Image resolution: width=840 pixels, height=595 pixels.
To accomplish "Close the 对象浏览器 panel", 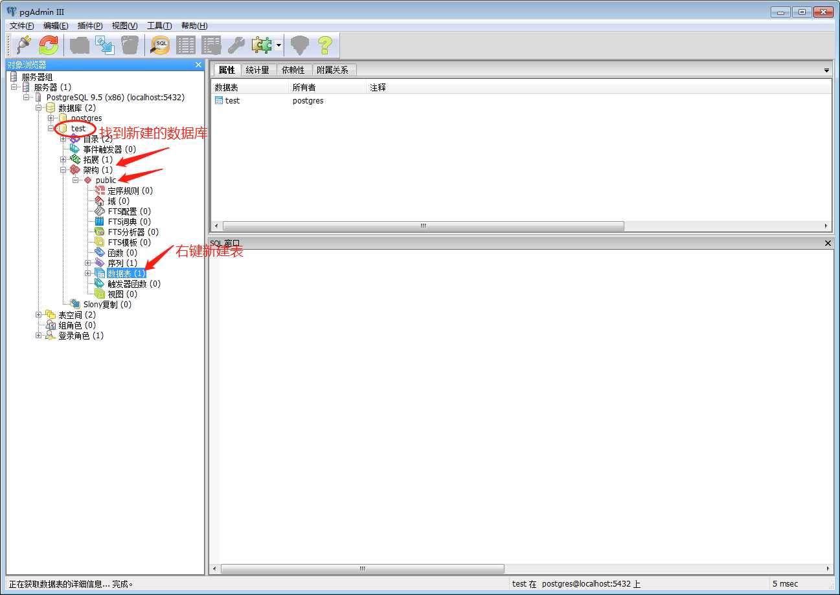I will [198, 65].
